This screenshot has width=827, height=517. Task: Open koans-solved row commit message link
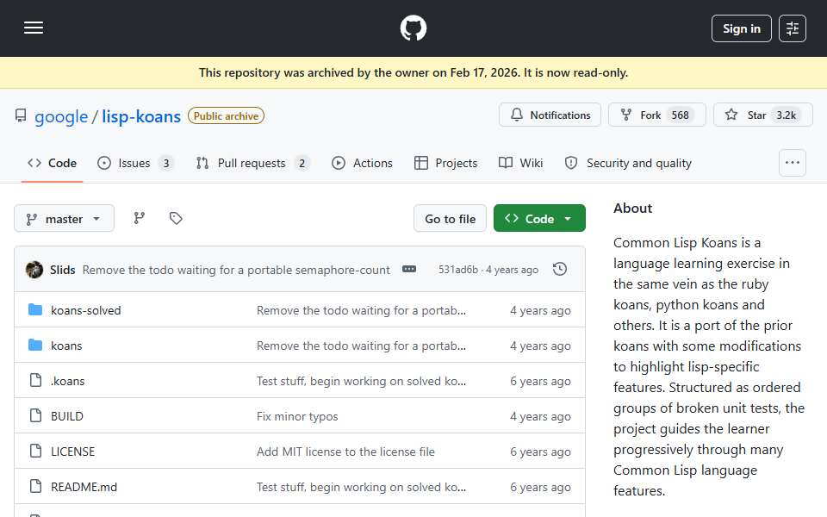coord(361,310)
